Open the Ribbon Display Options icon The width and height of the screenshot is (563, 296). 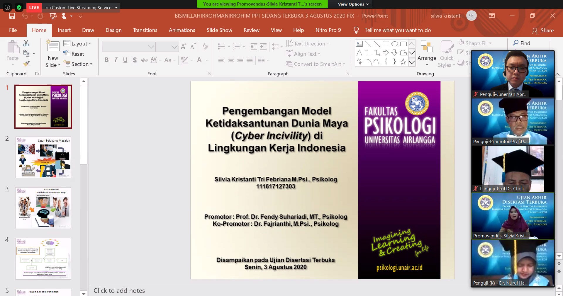pyautogui.click(x=492, y=16)
